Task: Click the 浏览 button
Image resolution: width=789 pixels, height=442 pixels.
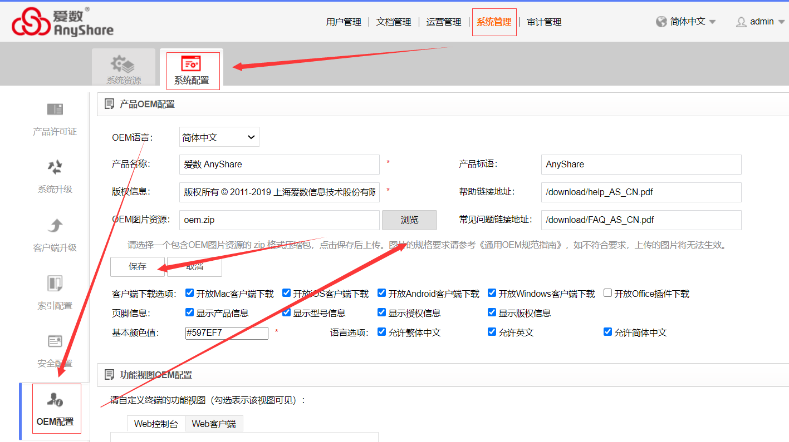Action: click(x=409, y=220)
